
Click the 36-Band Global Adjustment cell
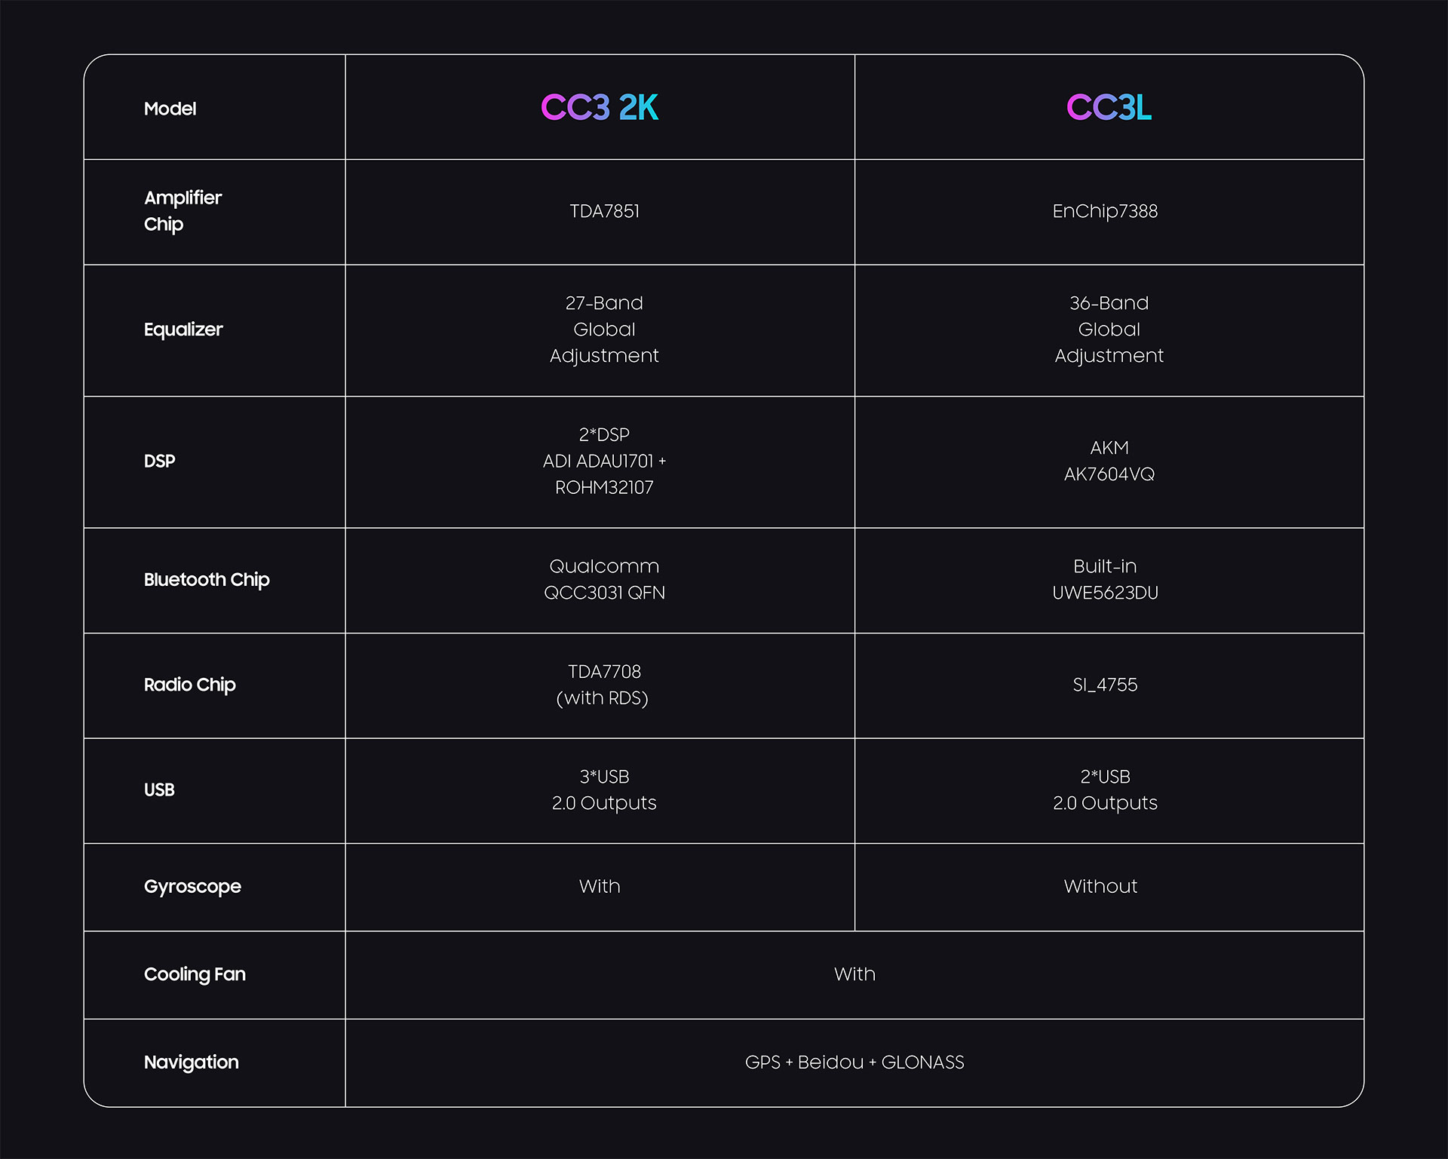(x=1109, y=330)
